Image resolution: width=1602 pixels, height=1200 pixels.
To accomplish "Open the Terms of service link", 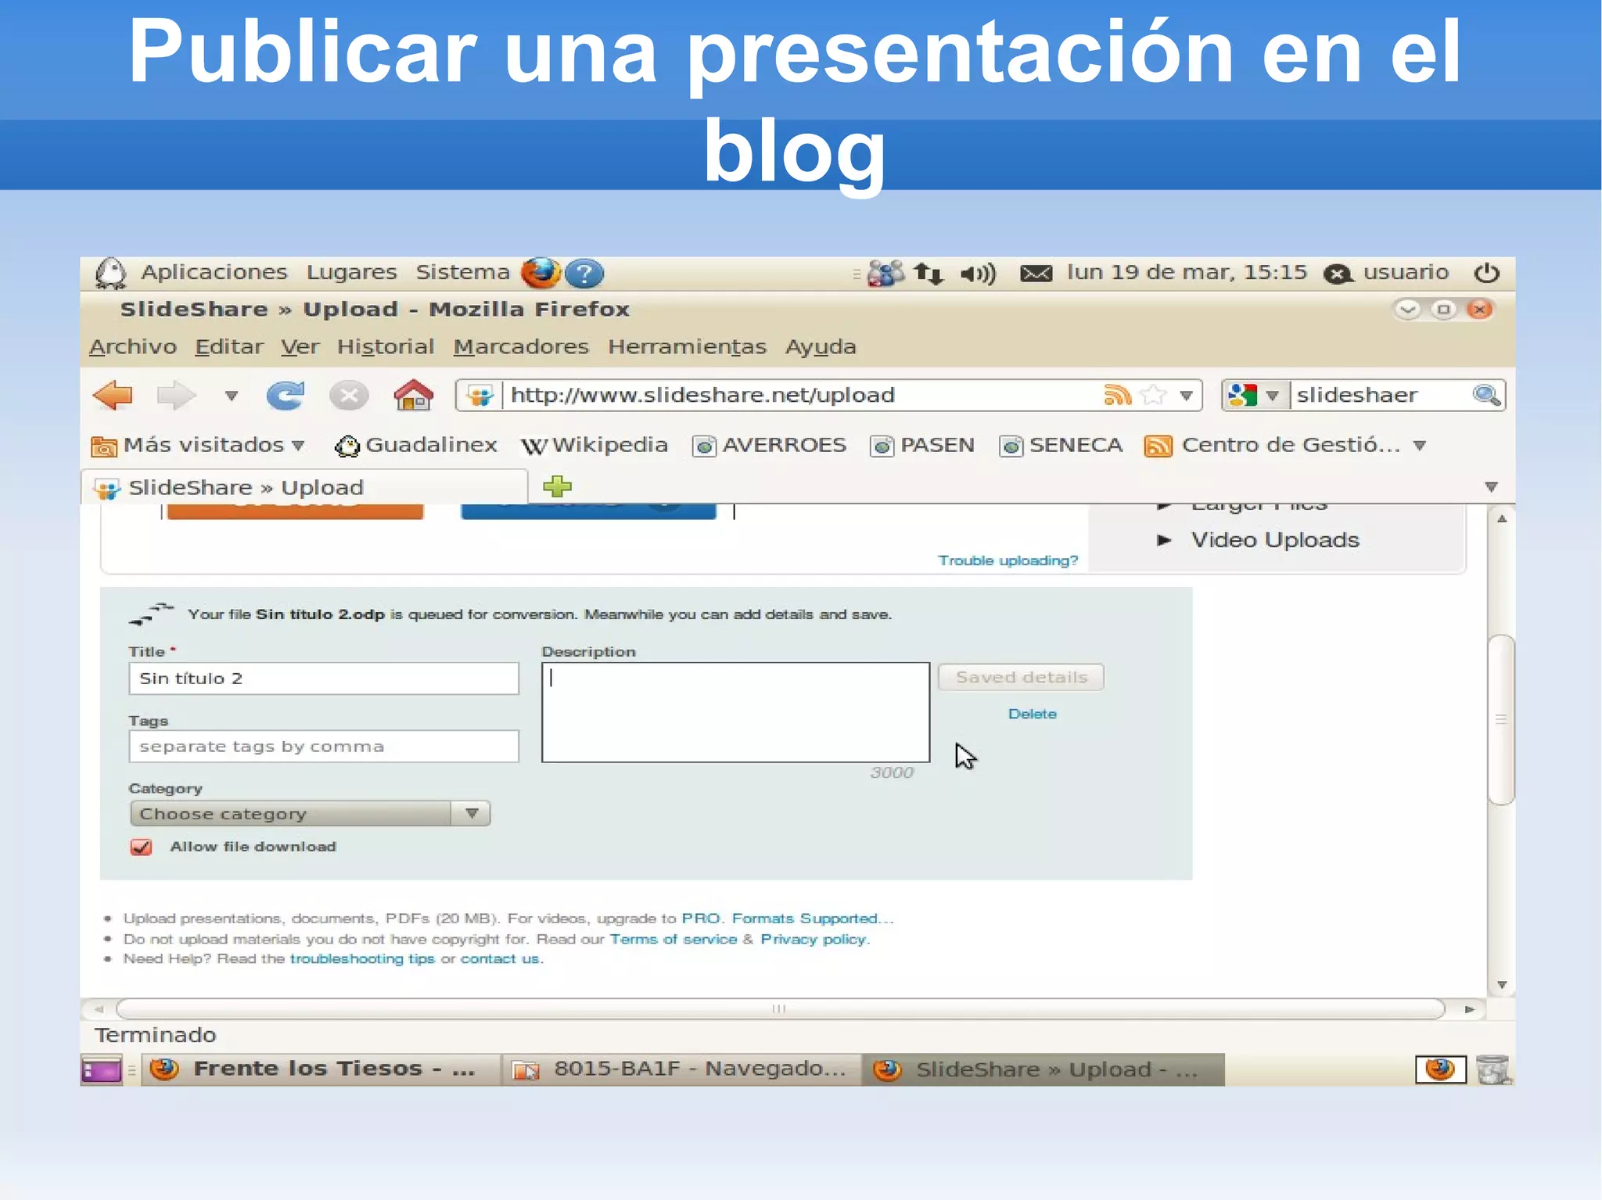I will pyautogui.click(x=673, y=939).
